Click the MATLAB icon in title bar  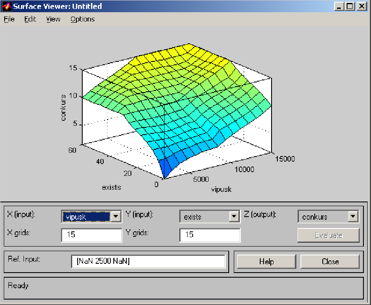[x=7, y=6]
